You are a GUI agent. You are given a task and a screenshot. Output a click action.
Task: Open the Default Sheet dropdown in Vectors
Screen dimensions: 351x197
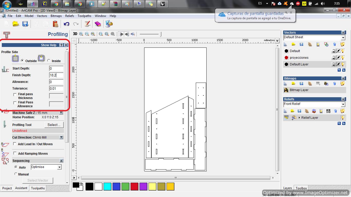point(343,38)
